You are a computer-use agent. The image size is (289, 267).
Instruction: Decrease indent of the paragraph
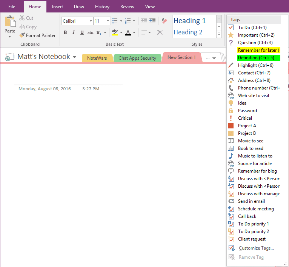144,21
